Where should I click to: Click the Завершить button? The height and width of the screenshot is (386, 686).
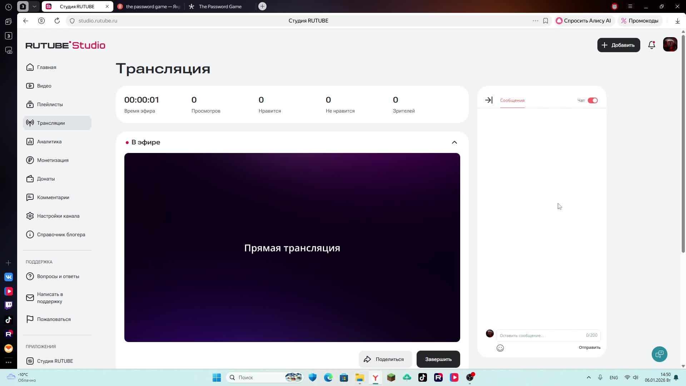tap(438, 359)
